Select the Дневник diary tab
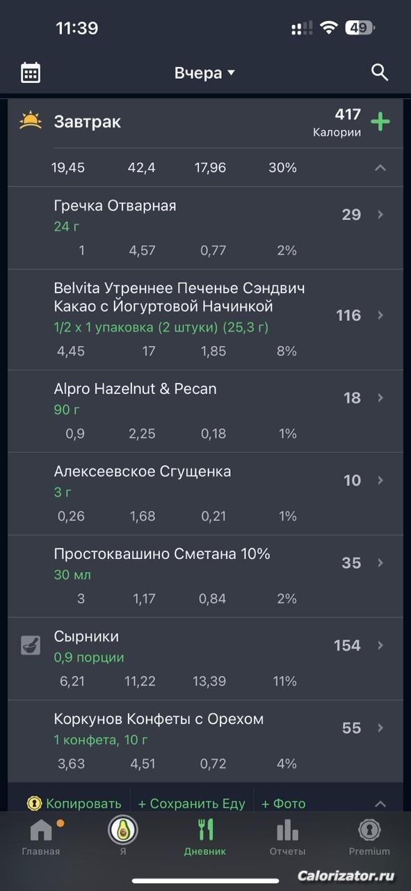 tap(205, 837)
